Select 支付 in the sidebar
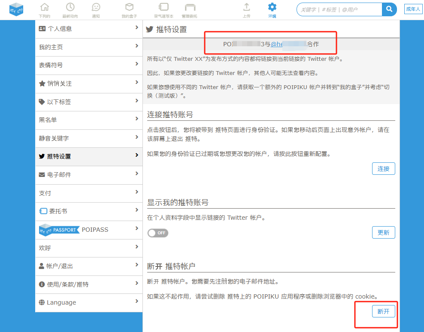This screenshot has width=424, height=332. coord(89,193)
